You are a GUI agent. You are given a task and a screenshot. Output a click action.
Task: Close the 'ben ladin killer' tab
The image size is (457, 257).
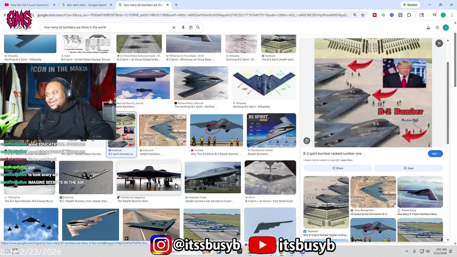(x=111, y=5)
